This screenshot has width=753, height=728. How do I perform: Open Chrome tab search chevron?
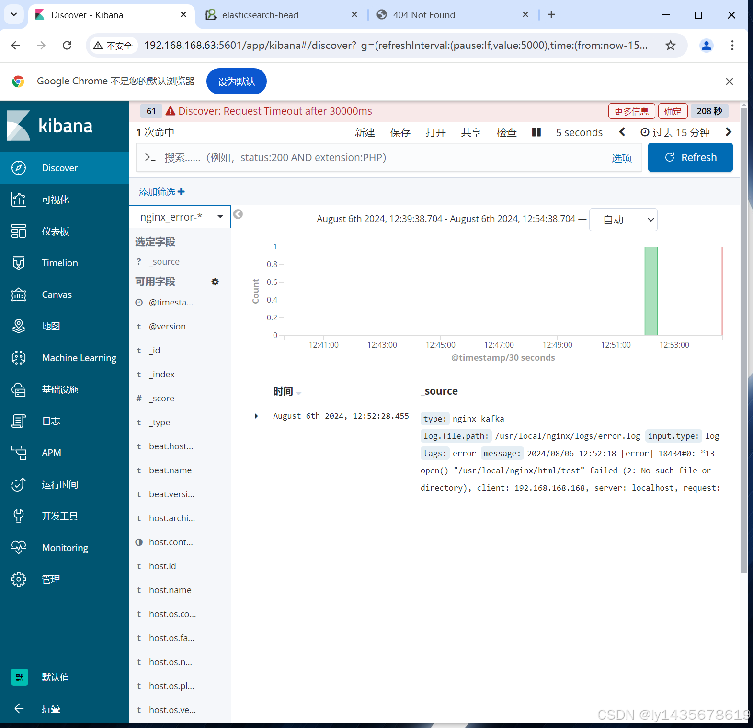[x=14, y=14]
